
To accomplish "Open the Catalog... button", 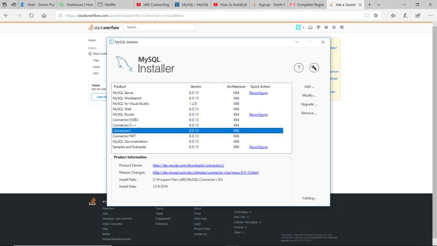I will tap(309, 198).
